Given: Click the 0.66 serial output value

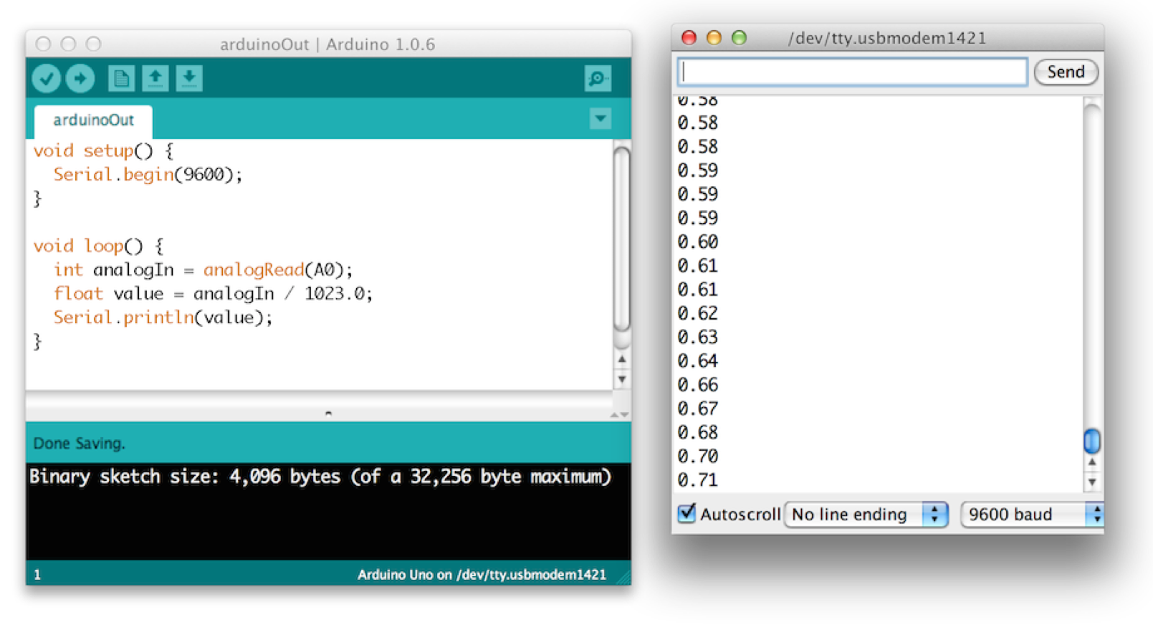Looking at the screenshot, I should point(697,385).
